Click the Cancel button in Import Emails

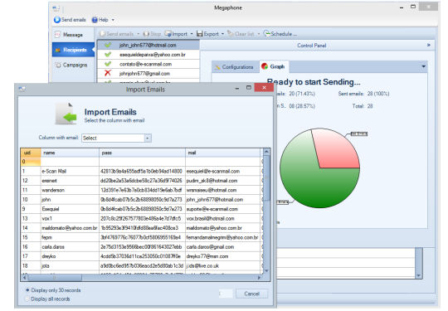click(251, 294)
